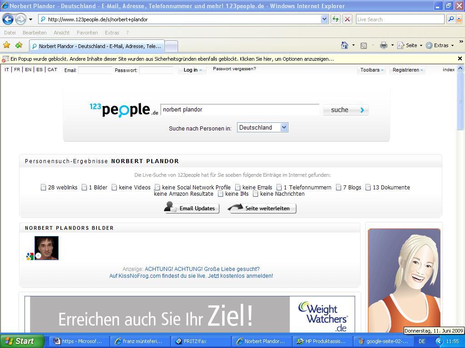This screenshot has height=348, width=465.
Task: Switch to FRITZ!fax taskbar window
Action: (201, 341)
